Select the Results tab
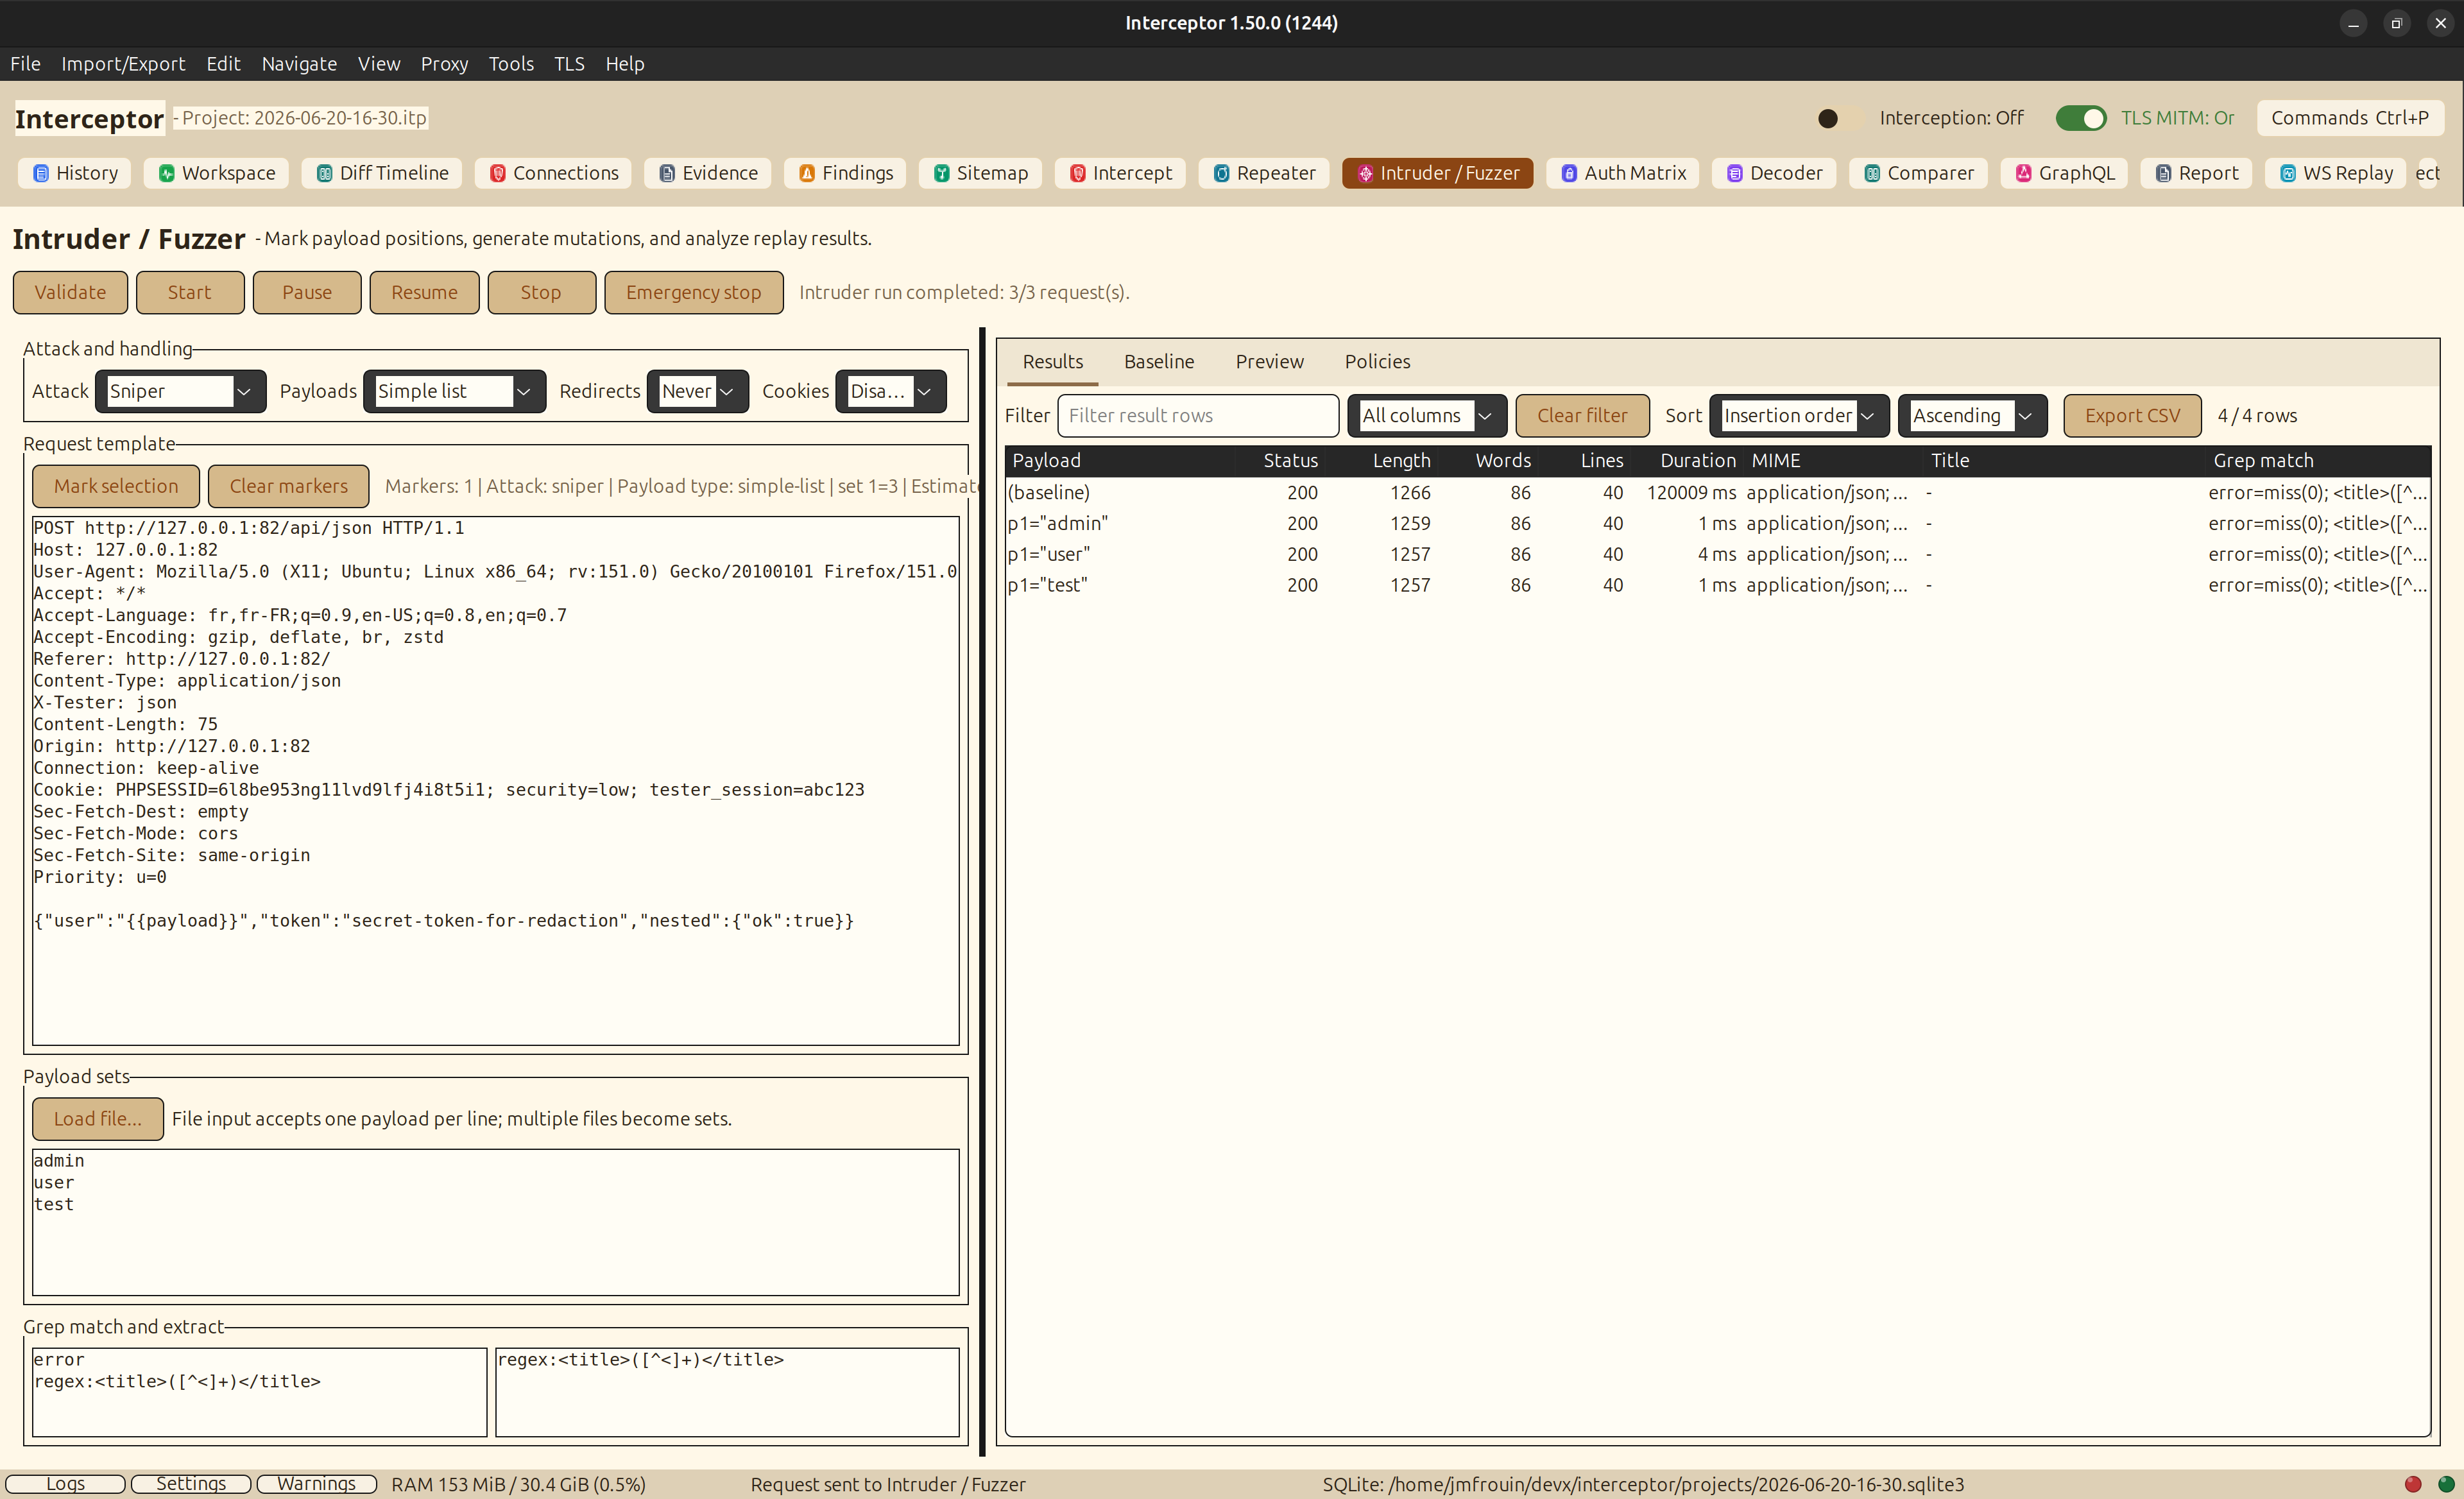Screen dimensions: 2464x1499 [1053, 361]
